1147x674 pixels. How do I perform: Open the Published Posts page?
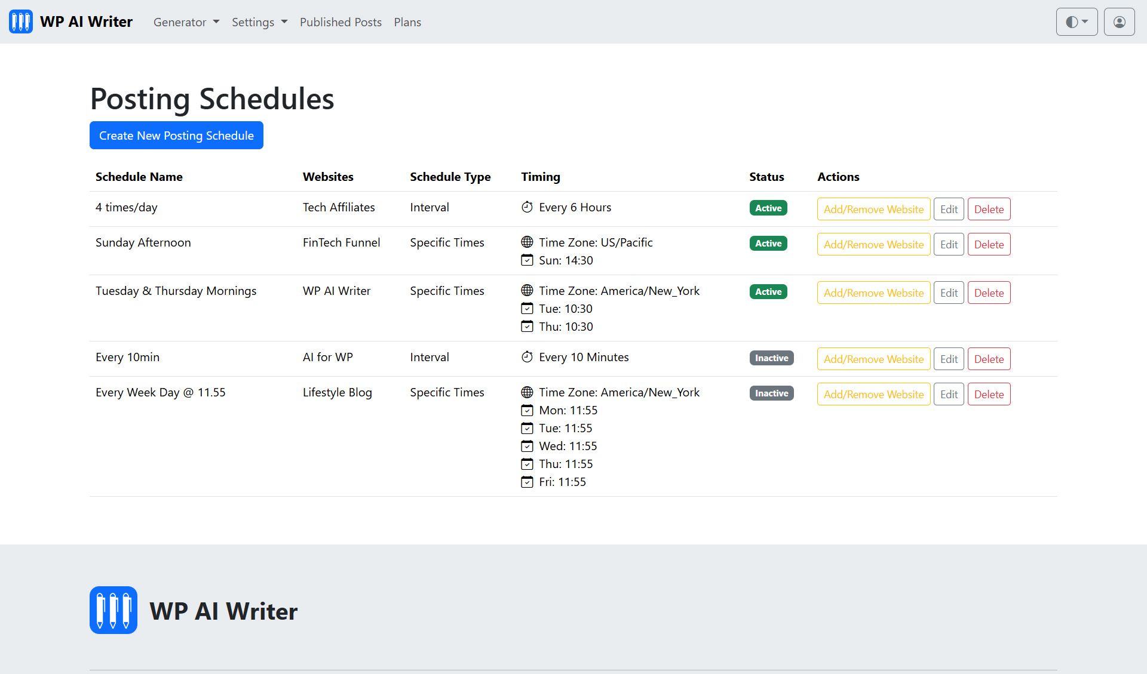tap(341, 22)
